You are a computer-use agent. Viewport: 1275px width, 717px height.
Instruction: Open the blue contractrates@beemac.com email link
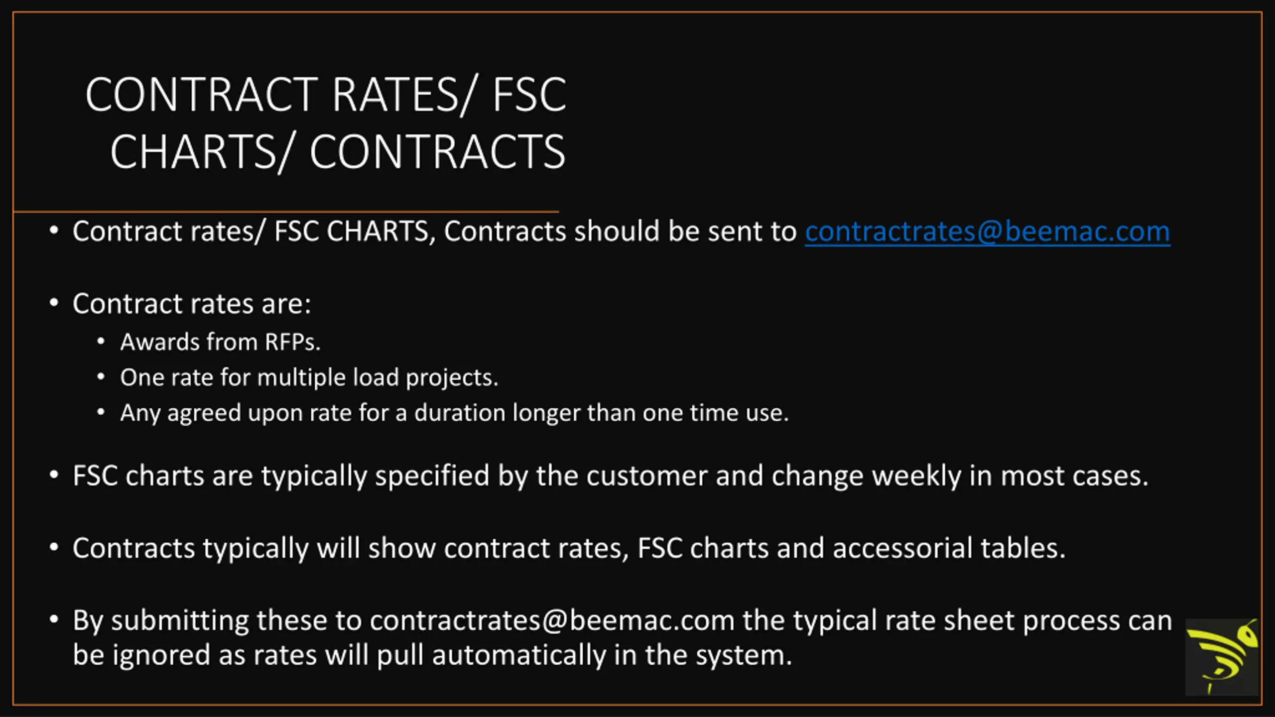point(987,232)
